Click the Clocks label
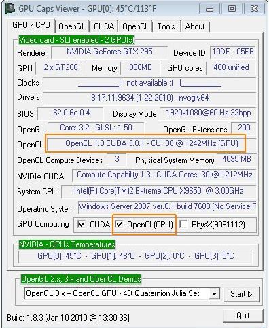 [28, 83]
